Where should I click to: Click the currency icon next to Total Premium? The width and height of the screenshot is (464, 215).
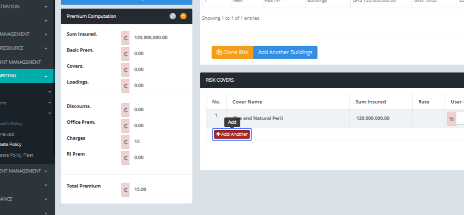(x=126, y=189)
